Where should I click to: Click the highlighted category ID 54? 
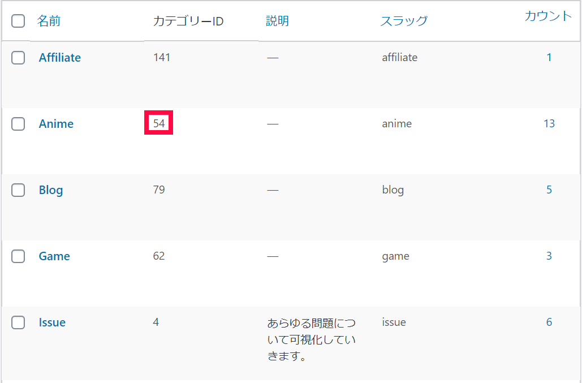(159, 123)
